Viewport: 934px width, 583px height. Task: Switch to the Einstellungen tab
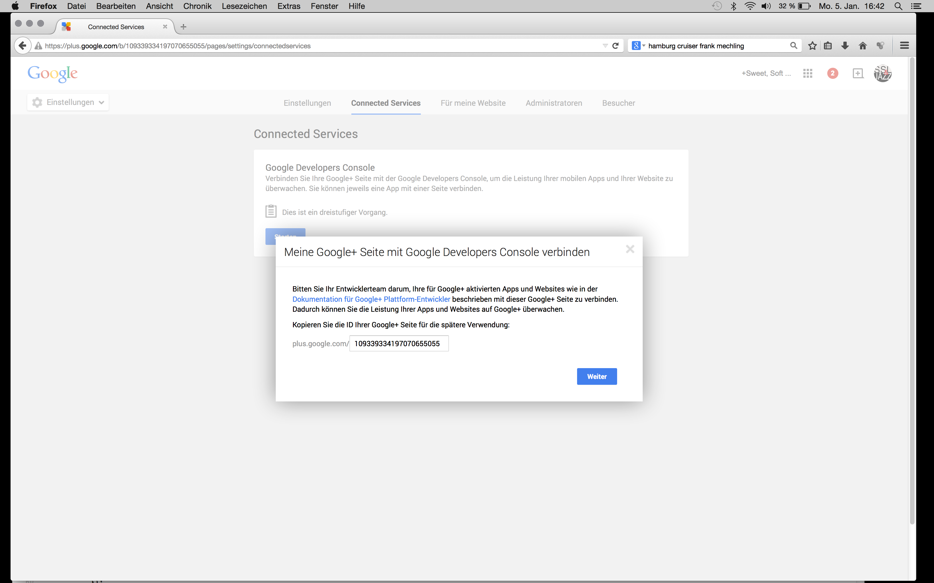[307, 103]
